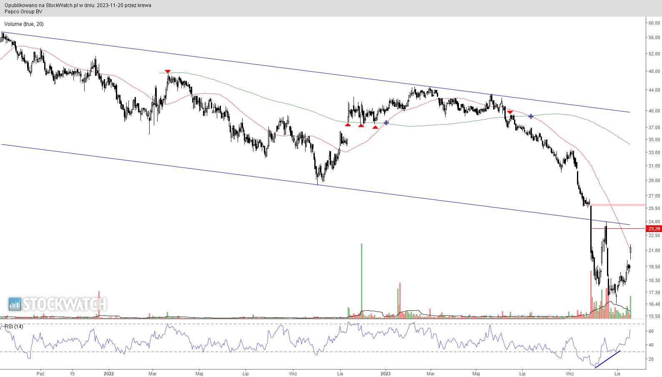
Task: Click the StockWatch logo watermark
Action: 58,304
